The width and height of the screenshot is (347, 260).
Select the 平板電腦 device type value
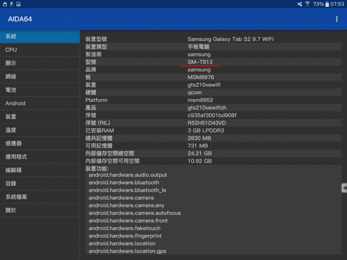tap(198, 47)
